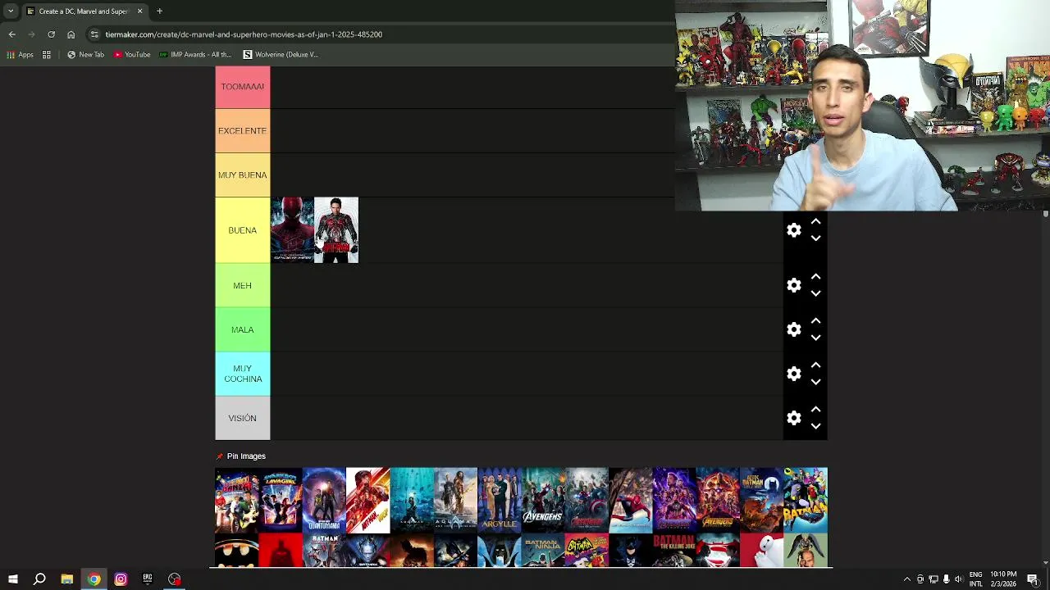
Task: Pick the Avengers Infinity War poster
Action: coord(718,500)
